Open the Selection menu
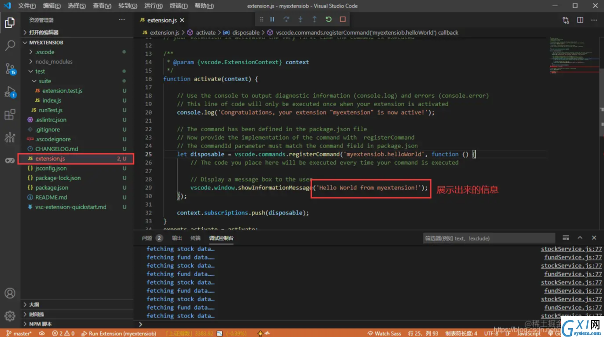 77,6
